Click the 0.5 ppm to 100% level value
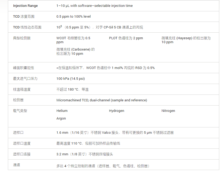 coord(73,17)
